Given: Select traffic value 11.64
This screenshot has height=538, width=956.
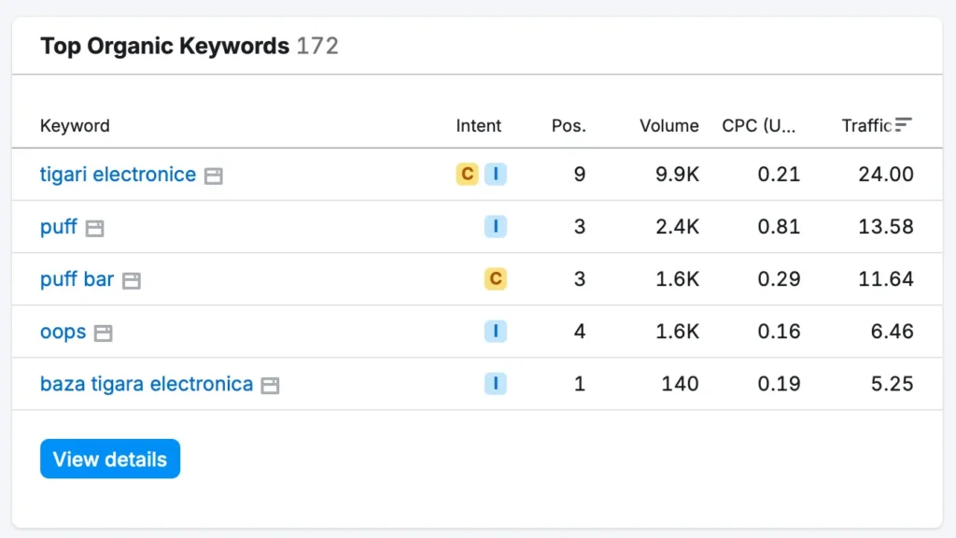Looking at the screenshot, I should (x=886, y=279).
